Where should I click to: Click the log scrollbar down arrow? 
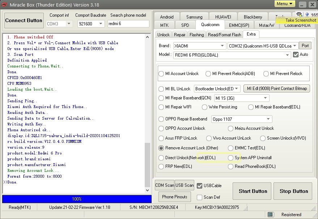click(147, 190)
